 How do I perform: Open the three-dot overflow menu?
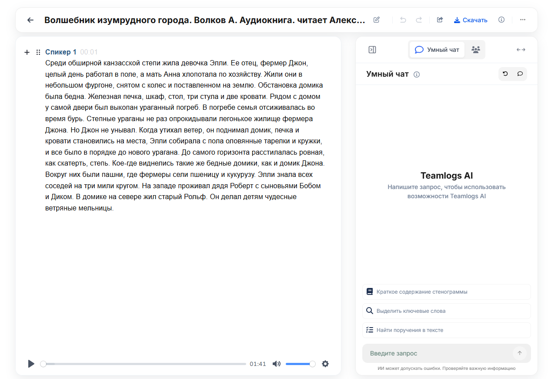pos(522,20)
